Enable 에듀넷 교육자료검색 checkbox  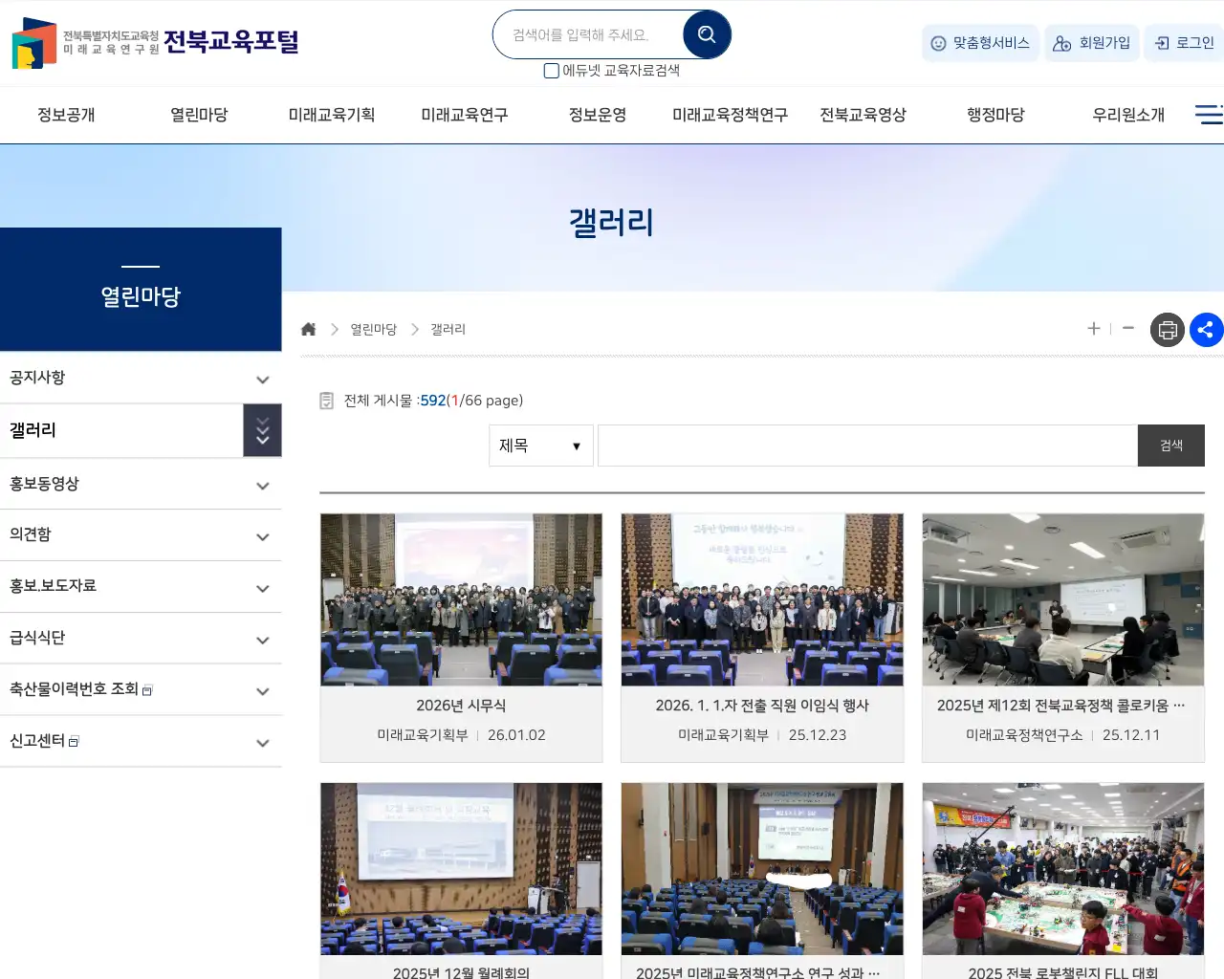click(551, 70)
